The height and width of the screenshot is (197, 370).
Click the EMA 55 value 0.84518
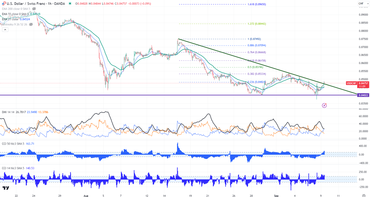coord(35,14)
